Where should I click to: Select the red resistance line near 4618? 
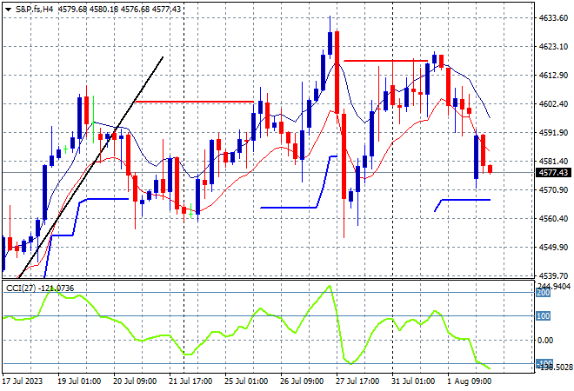(x=386, y=61)
